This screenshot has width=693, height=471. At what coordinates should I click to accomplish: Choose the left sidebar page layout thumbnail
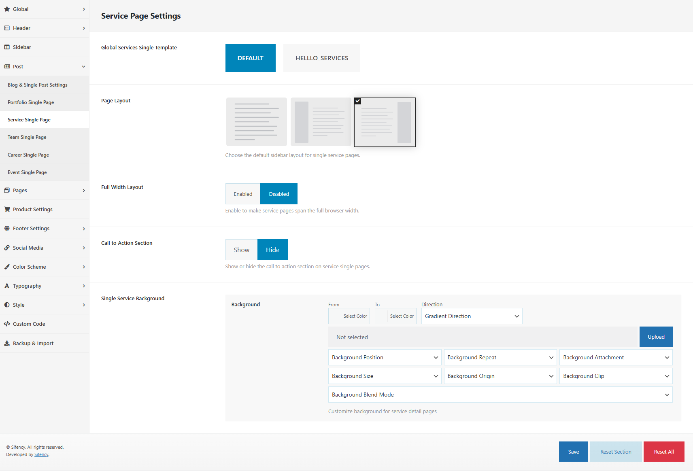pyautogui.click(x=321, y=122)
